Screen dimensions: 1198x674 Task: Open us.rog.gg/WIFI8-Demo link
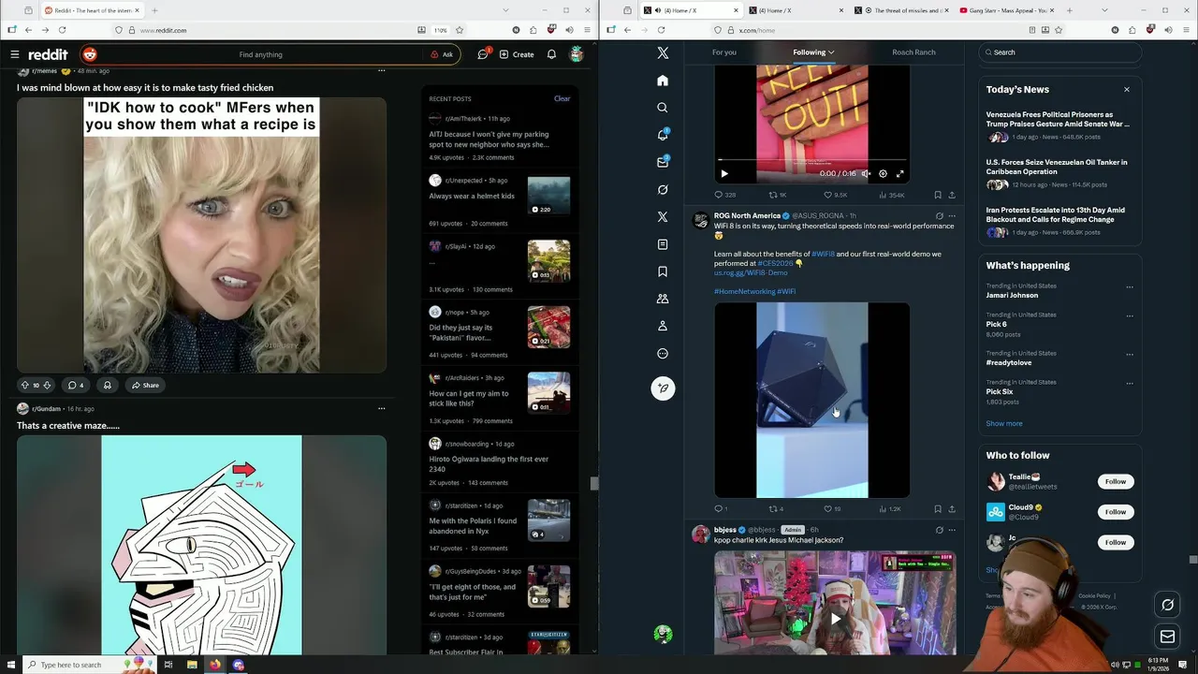coord(751,272)
